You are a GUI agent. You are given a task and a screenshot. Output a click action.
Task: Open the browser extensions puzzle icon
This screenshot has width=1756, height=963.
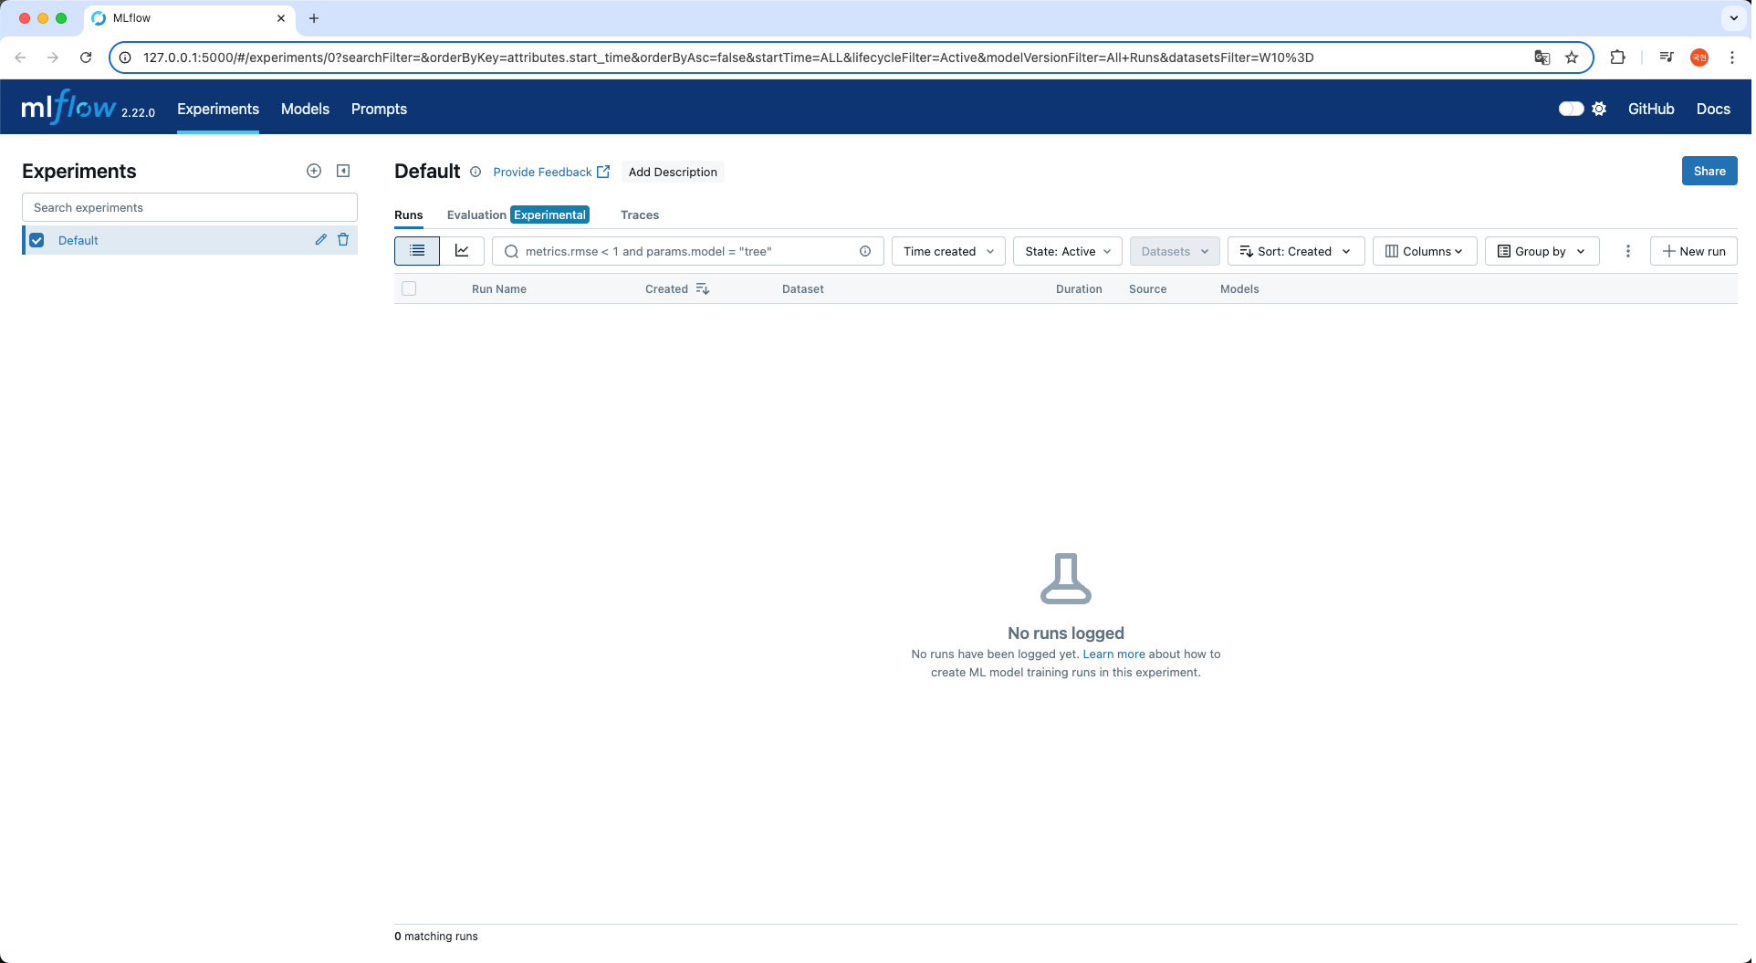click(1617, 58)
